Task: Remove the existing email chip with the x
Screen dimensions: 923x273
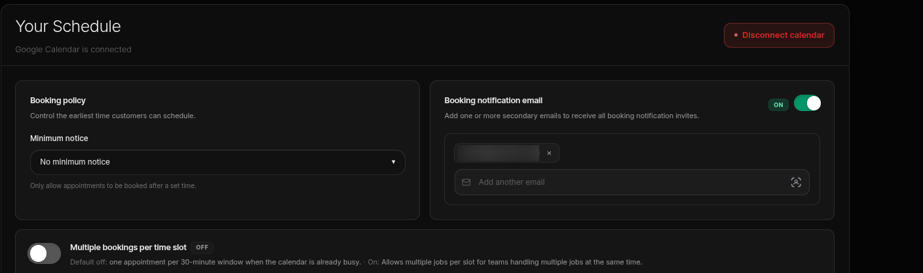Action: click(x=549, y=153)
